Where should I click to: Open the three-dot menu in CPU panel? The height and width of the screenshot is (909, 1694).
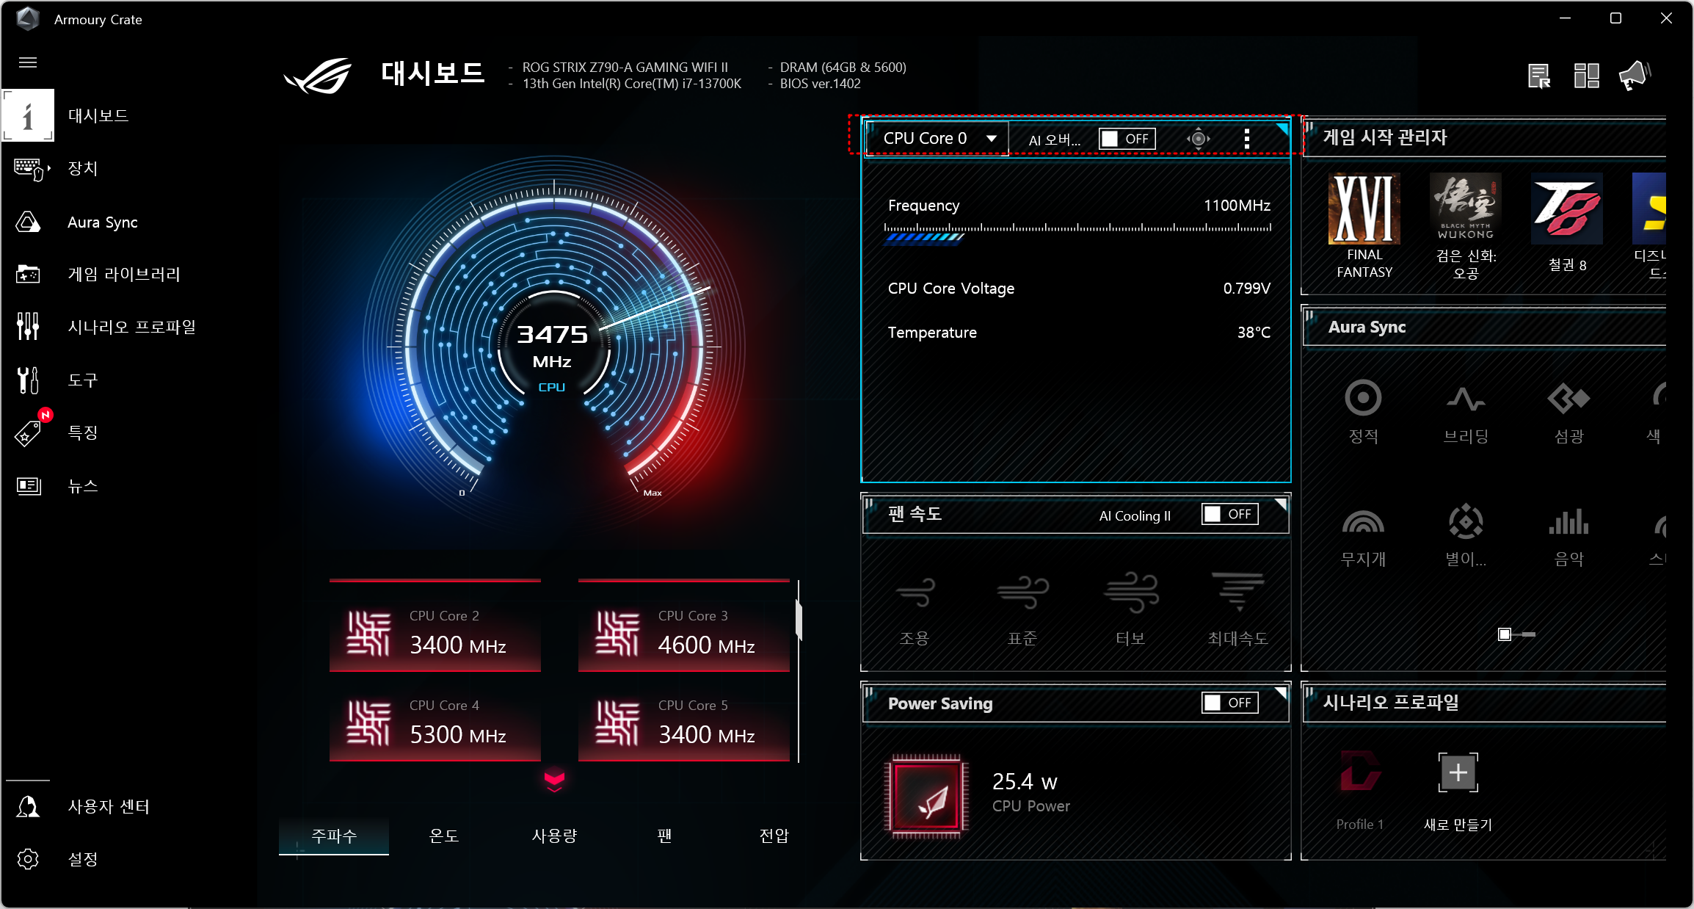click(x=1246, y=138)
